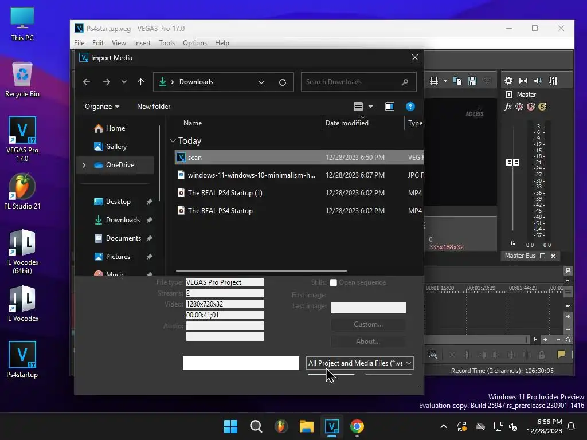The image size is (587, 440).
Task: Click the downmix output icon
Action: [x=523, y=81]
